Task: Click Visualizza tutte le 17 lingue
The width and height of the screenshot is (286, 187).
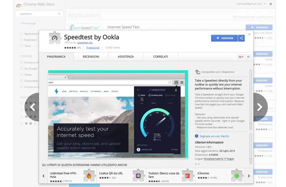Action: coord(219,159)
